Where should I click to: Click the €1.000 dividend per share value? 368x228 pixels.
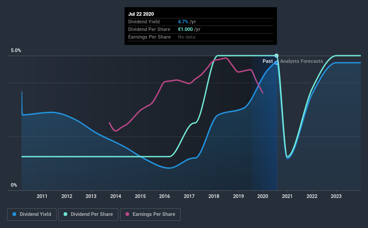click(186, 29)
